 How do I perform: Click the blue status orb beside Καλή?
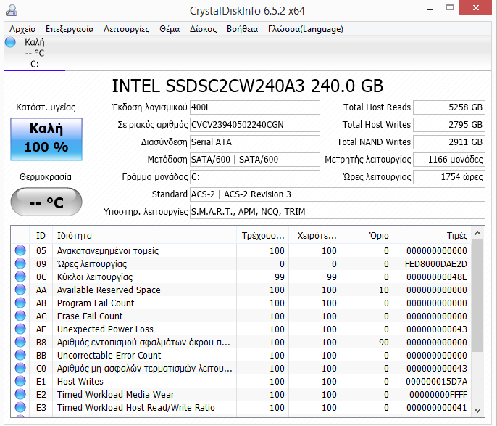(x=10, y=42)
